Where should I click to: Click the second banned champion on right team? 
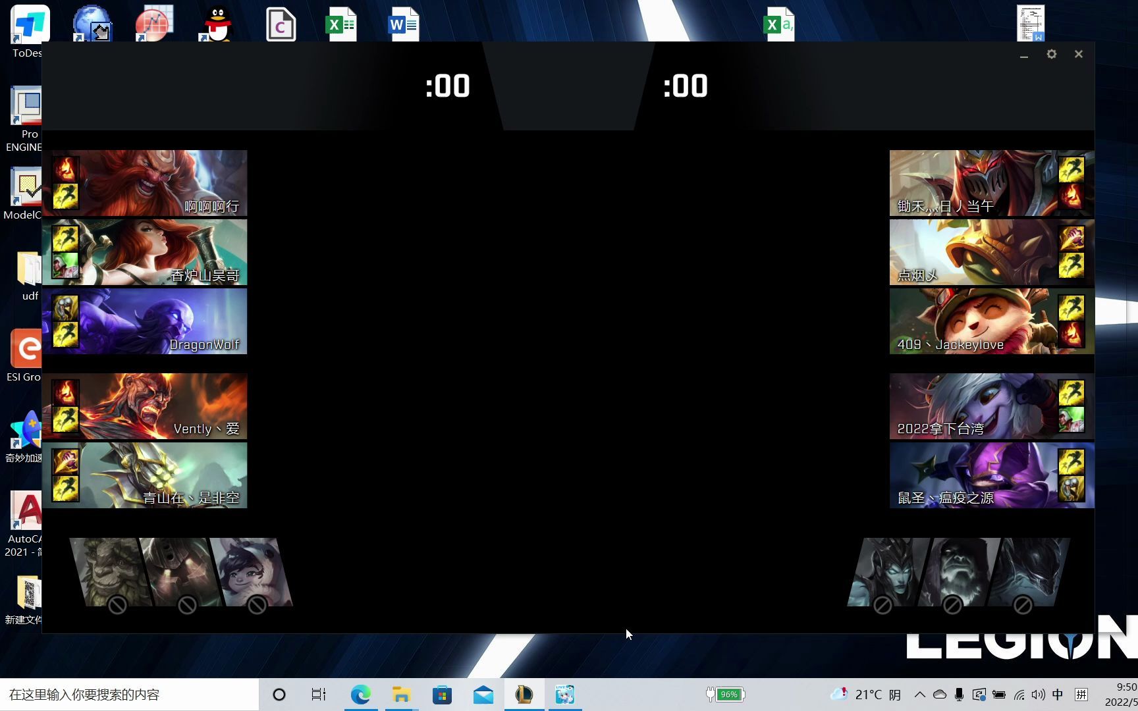point(959,572)
